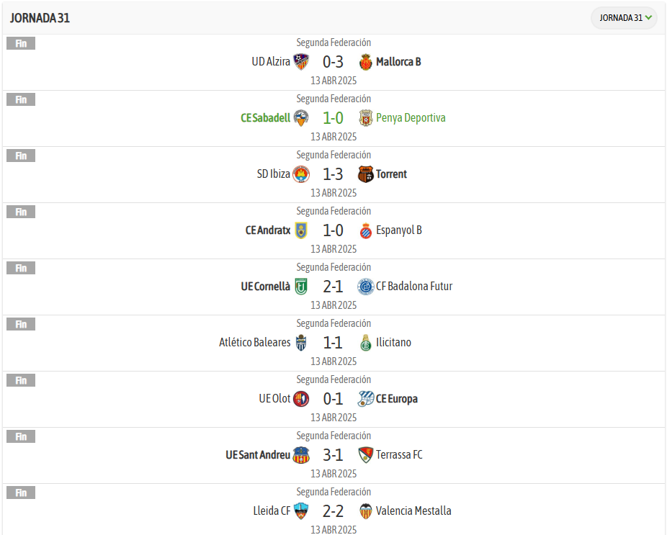
Task: Click the Torrent club badge
Action: click(366, 174)
